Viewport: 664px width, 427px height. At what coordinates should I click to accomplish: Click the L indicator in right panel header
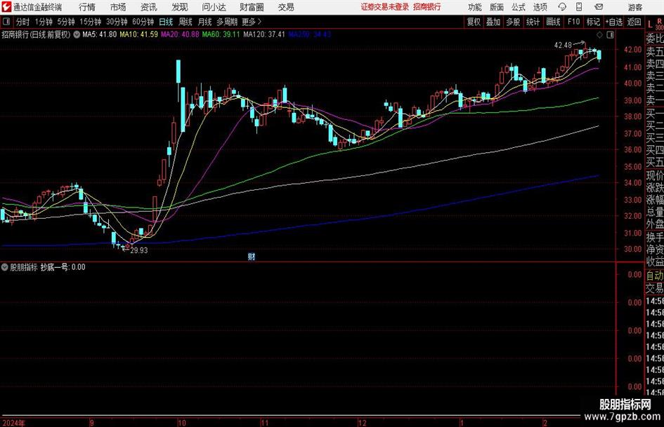650,25
